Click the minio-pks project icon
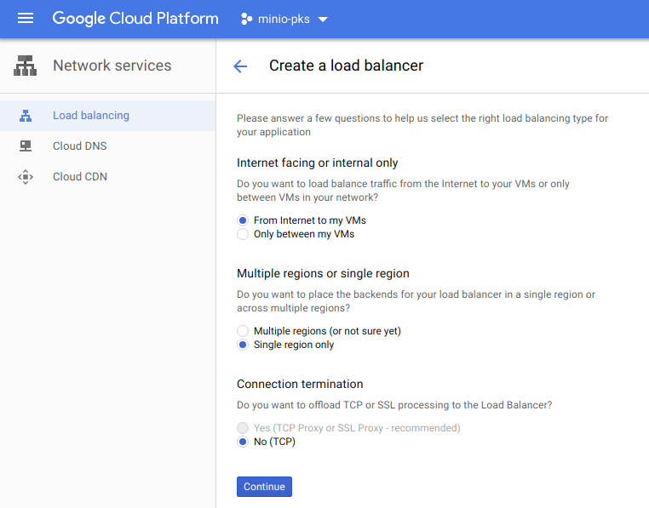The image size is (649, 508). pos(247,19)
